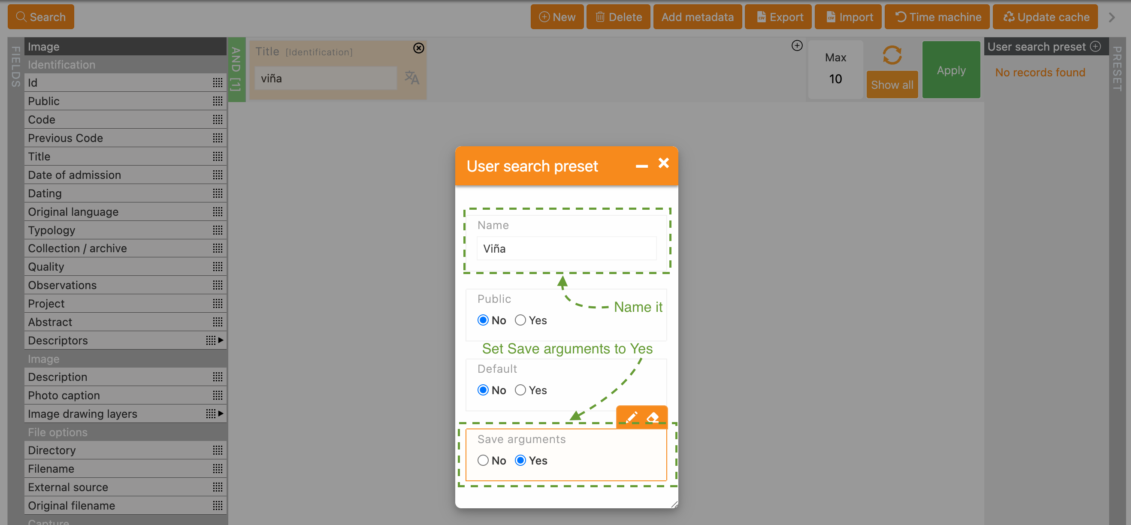Click the grid icon for Description
The image size is (1131, 525).
pos(218,377)
